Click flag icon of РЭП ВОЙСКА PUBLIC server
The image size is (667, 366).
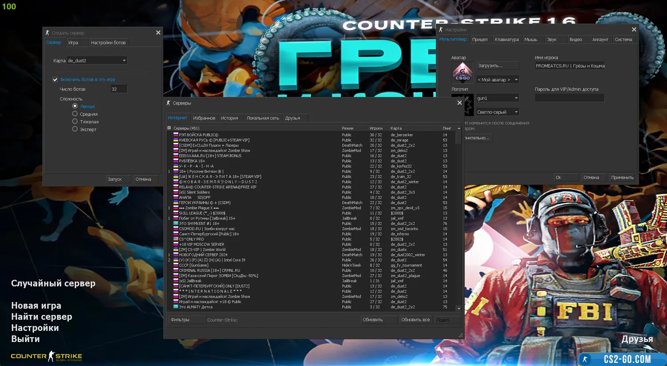click(x=176, y=135)
